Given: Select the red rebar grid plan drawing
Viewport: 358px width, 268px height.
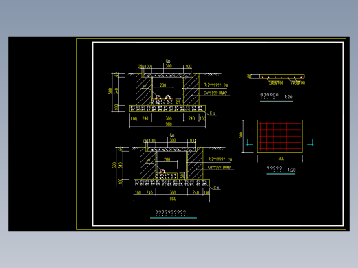Looking at the screenshot, I should (x=280, y=136).
